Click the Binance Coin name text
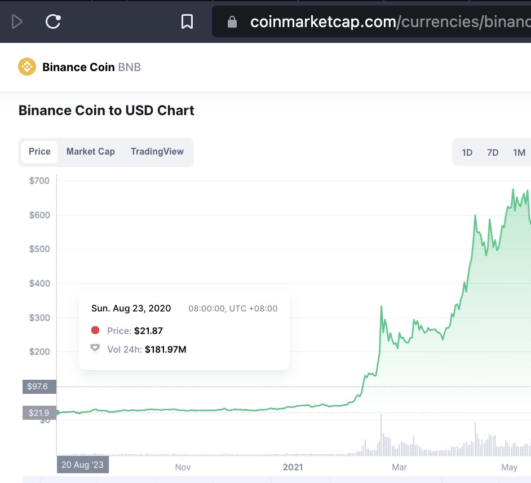 [x=78, y=67]
